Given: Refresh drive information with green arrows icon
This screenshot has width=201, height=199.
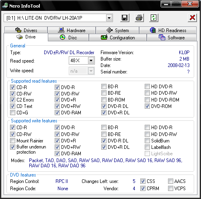Looking at the screenshot, I should [154, 18].
